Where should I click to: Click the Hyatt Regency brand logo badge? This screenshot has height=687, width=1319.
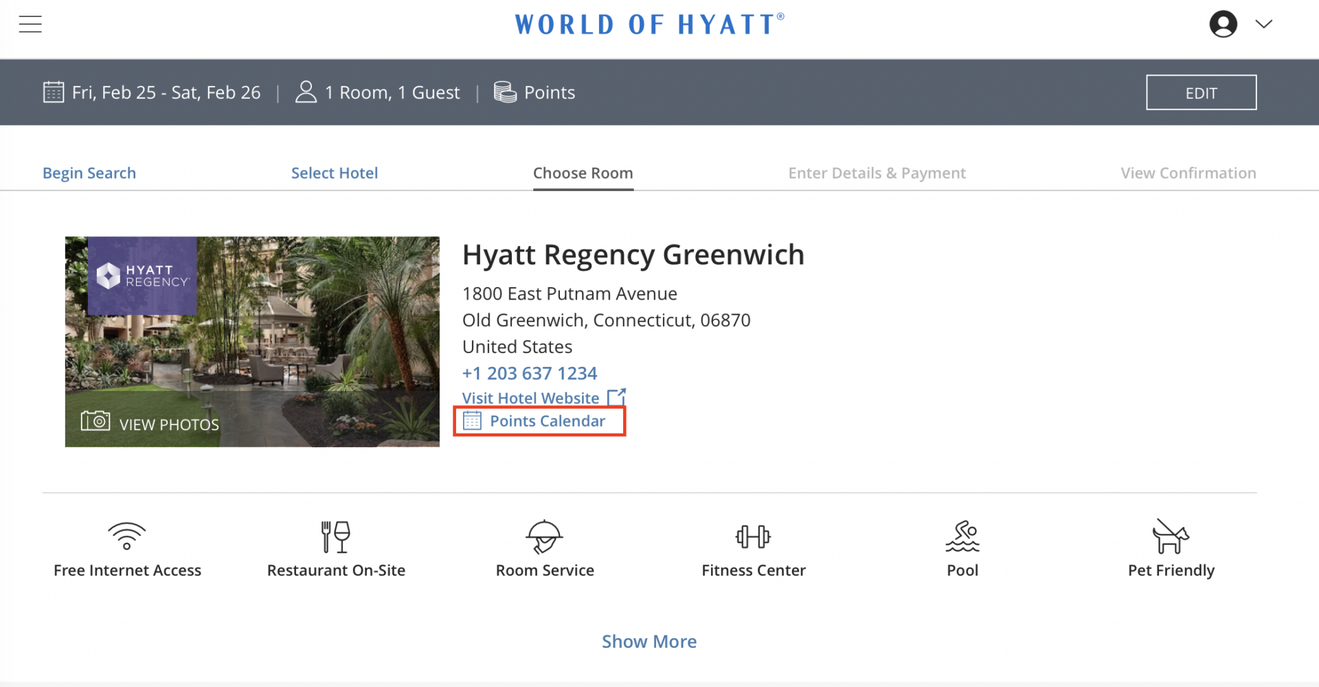pos(142,275)
